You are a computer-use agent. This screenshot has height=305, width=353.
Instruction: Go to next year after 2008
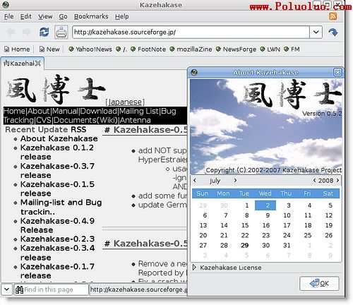(337, 181)
